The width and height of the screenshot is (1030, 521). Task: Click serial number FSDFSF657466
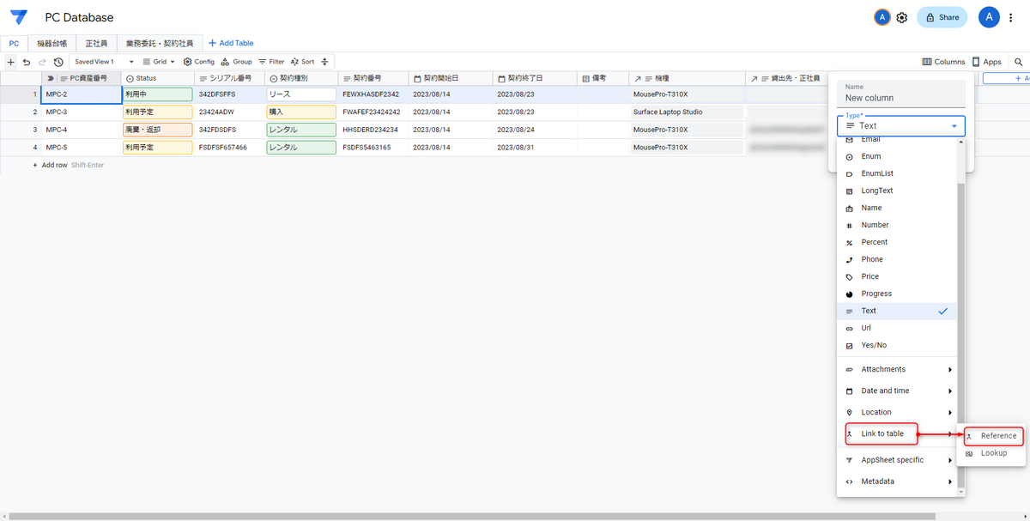(x=230, y=148)
